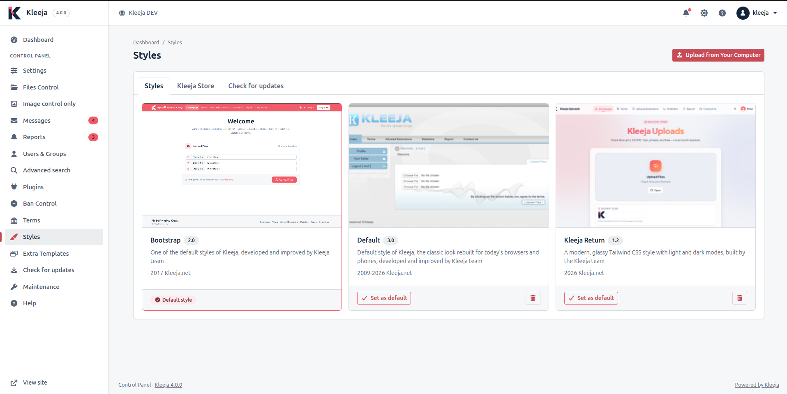Go to Files Control
Image resolution: width=787 pixels, height=394 pixels.
(x=54, y=87)
